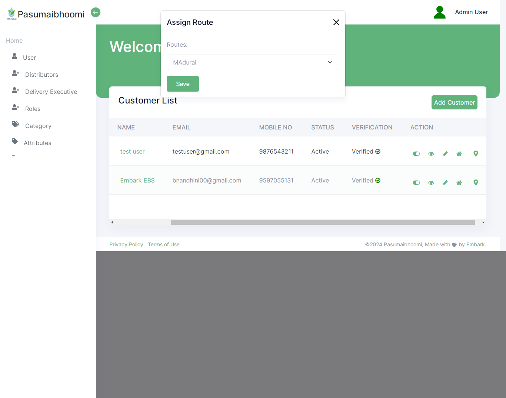Select Category in the sidebar
This screenshot has height=398, width=506.
click(38, 126)
